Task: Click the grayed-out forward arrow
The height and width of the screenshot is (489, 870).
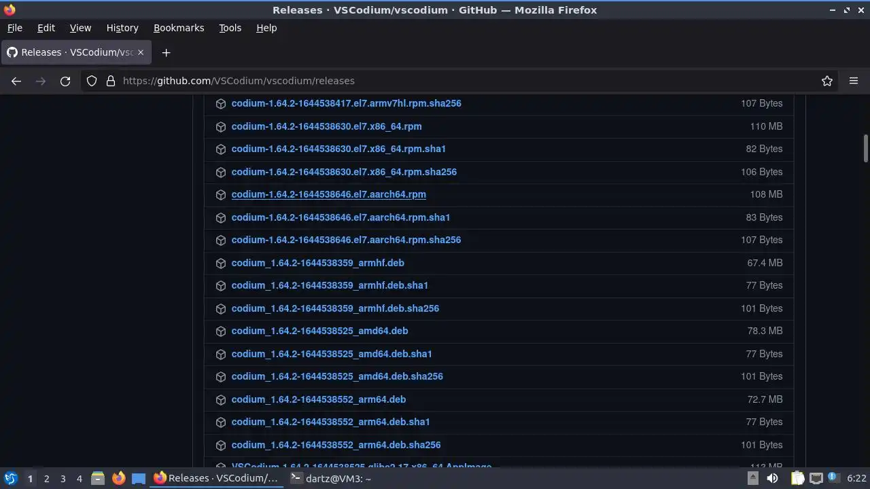Action: [x=41, y=81]
